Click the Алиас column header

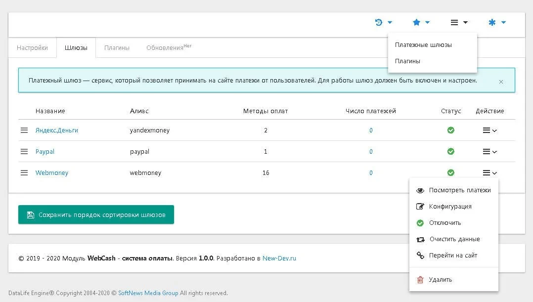tap(139, 111)
